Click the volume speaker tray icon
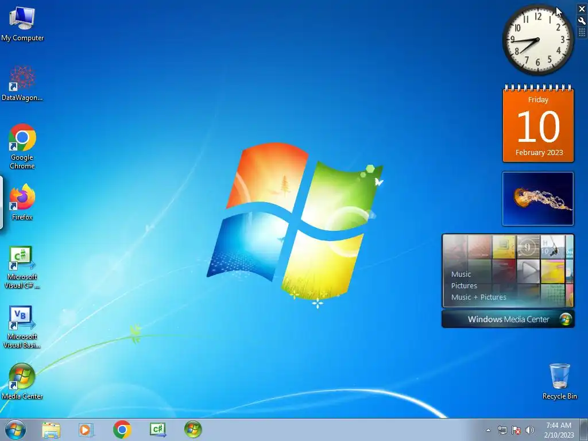The width and height of the screenshot is (588, 441). [x=530, y=430]
